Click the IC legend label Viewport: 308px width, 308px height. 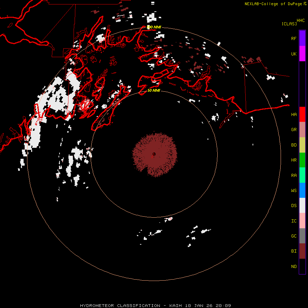294,221
